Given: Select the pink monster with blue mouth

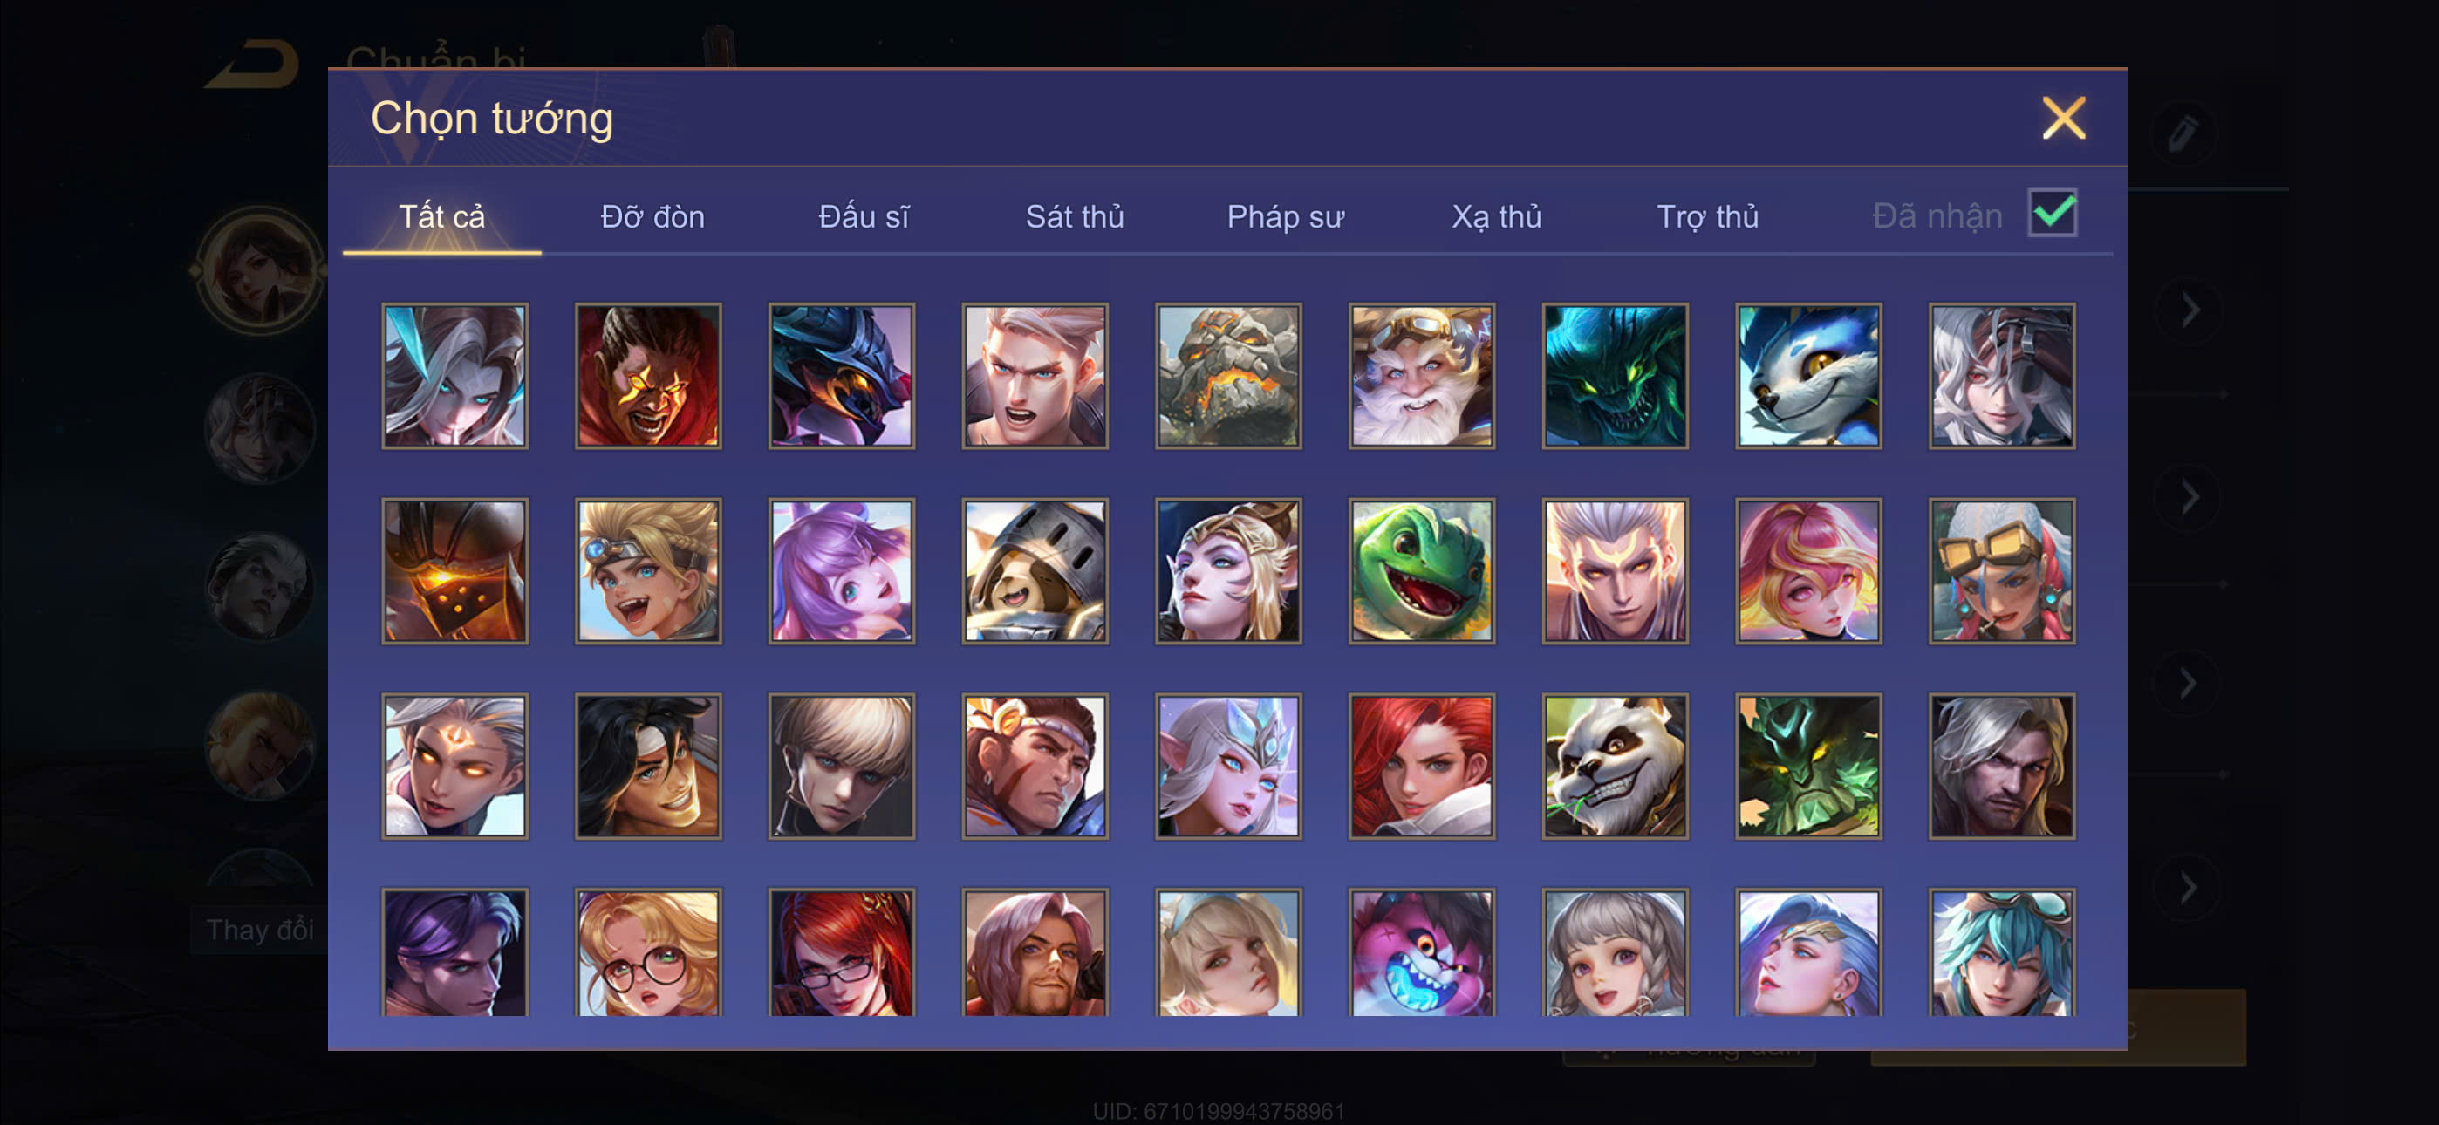Looking at the screenshot, I should click(x=1421, y=951).
